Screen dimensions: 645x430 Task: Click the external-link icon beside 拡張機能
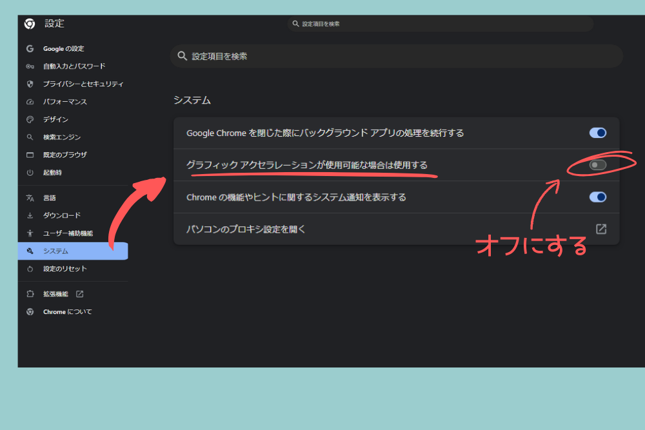coord(80,294)
